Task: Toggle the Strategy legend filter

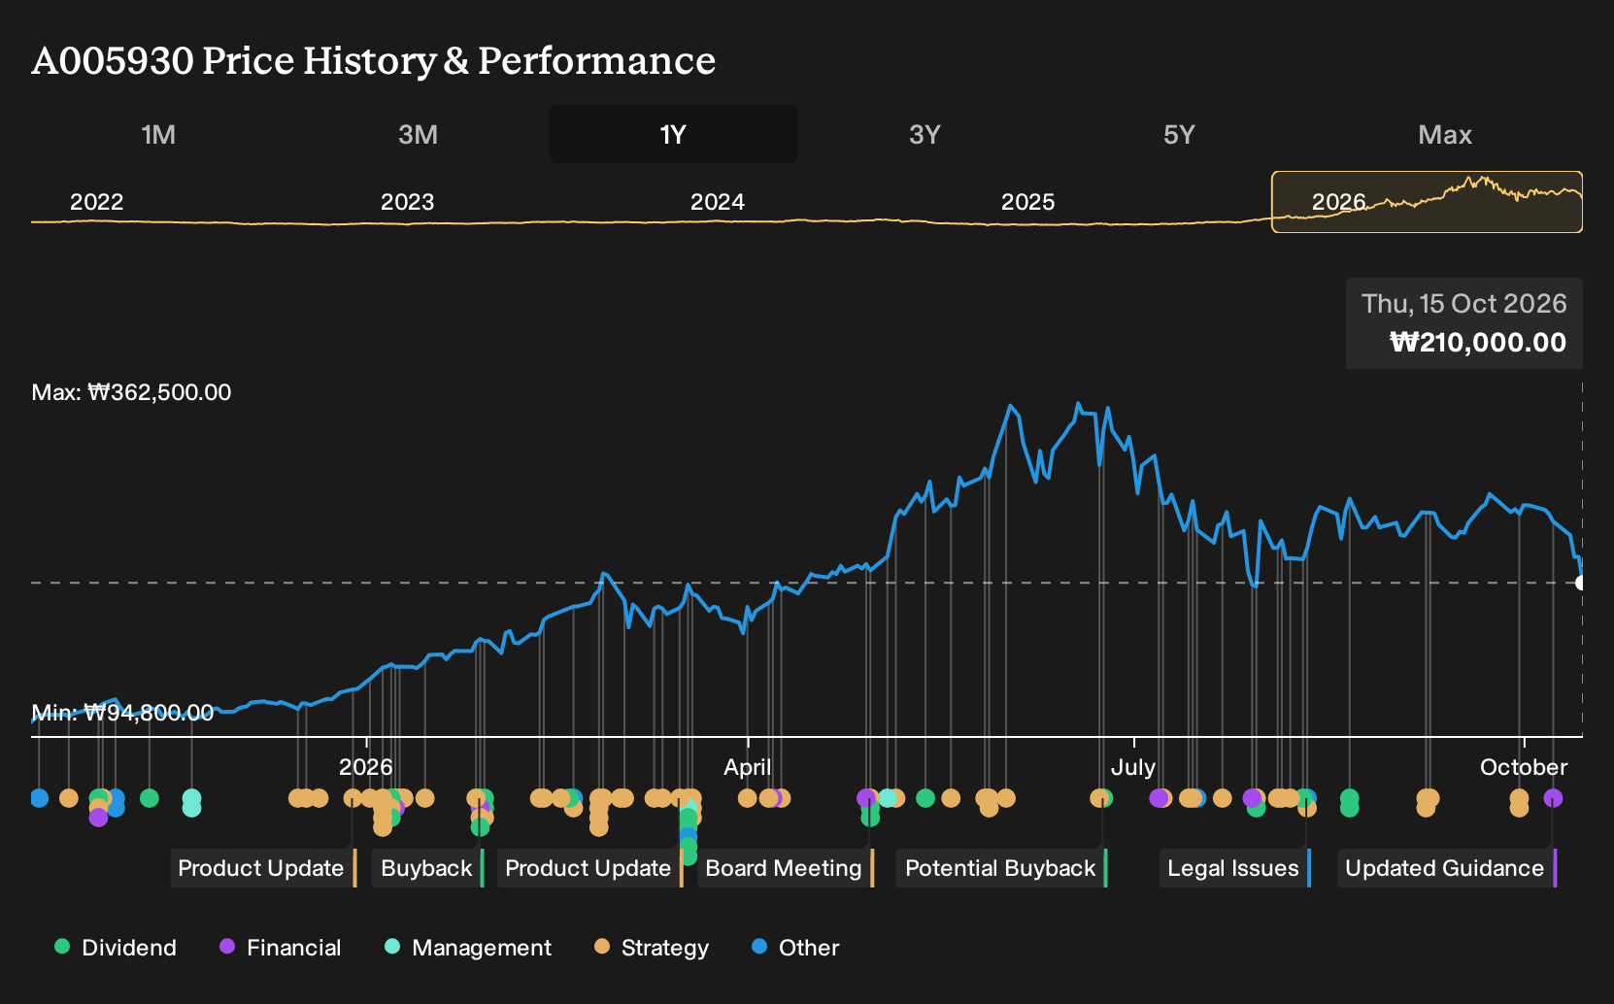Action: pyautogui.click(x=652, y=948)
